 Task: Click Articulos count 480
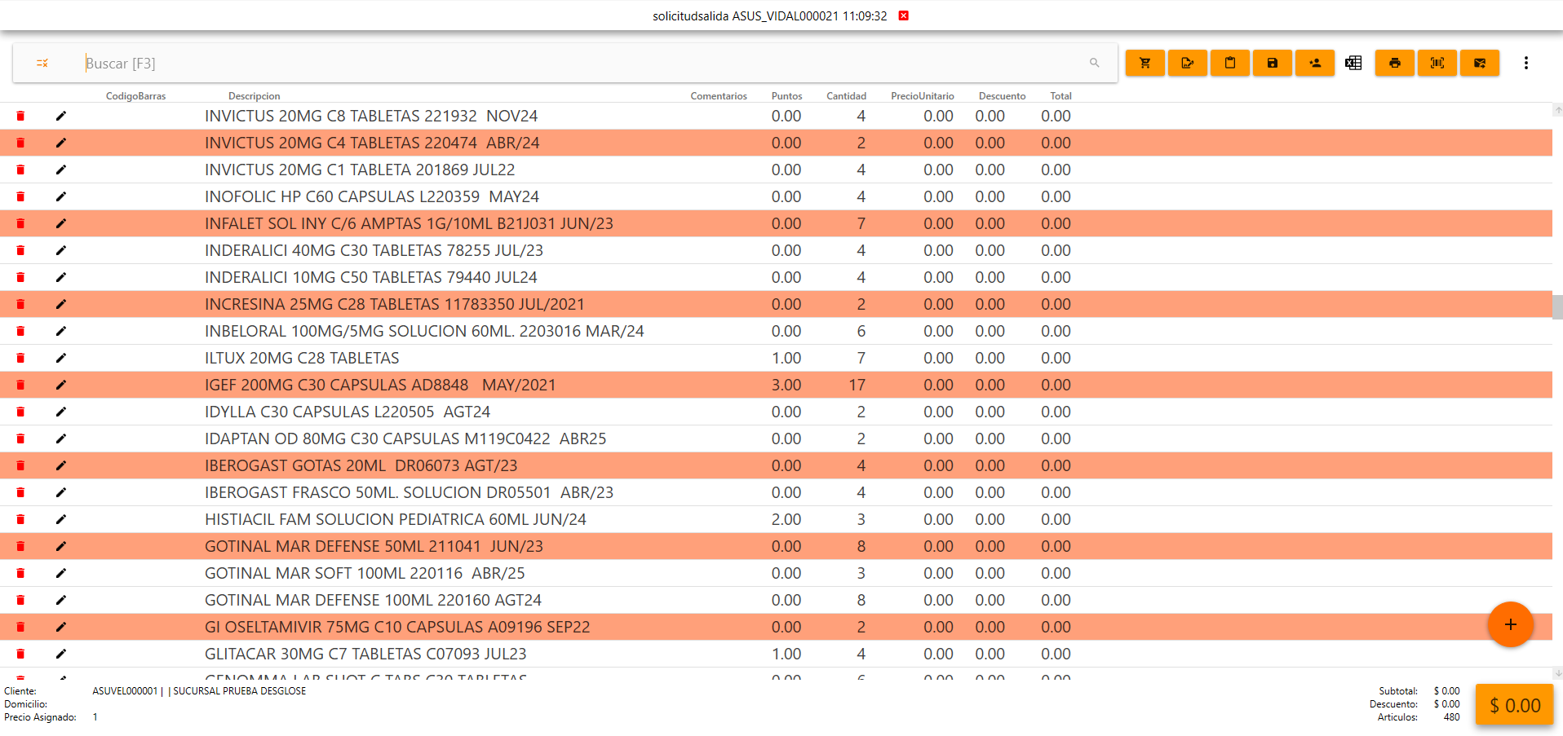(1451, 717)
